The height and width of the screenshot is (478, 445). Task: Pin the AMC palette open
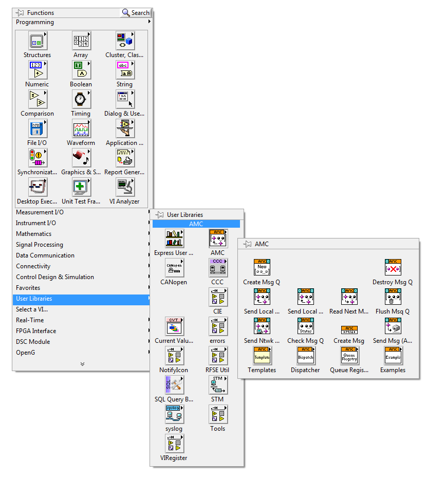point(247,244)
